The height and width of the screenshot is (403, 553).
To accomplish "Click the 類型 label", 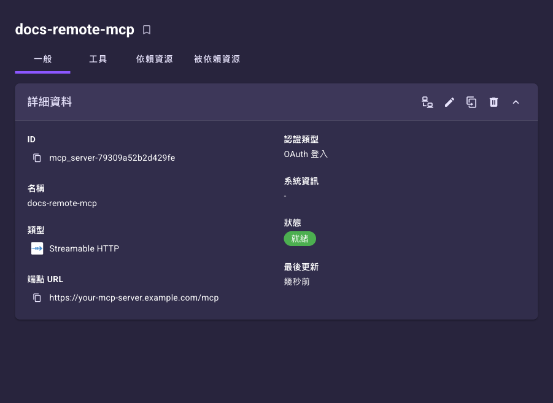I will click(x=36, y=230).
